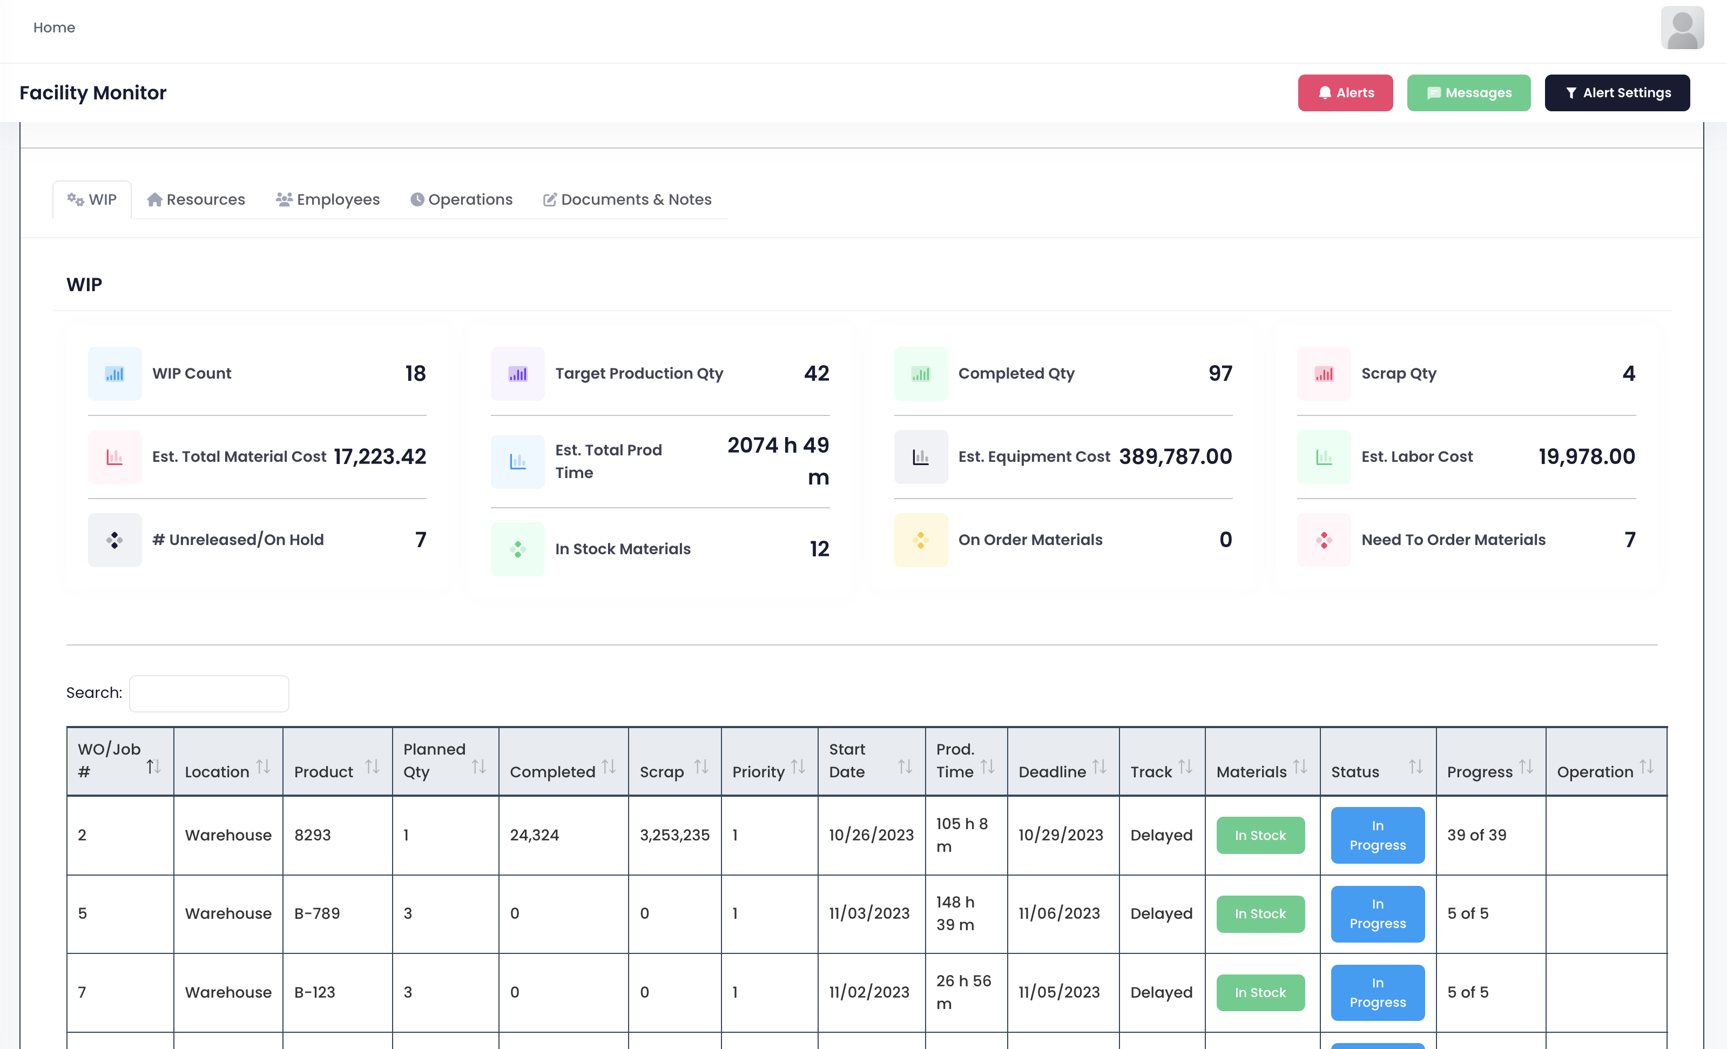Switch to the Resources tab
This screenshot has width=1727, height=1049.
(196, 200)
